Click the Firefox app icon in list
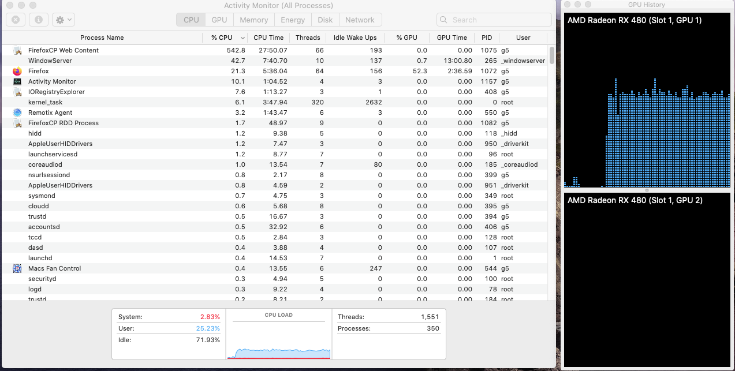 coord(17,71)
